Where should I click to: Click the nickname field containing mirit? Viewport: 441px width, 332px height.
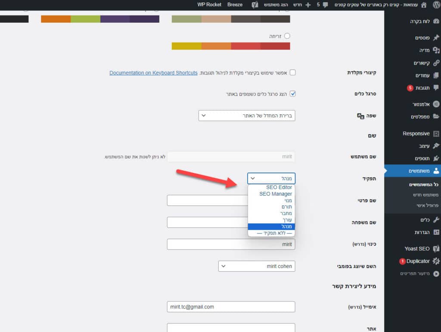coord(231,244)
